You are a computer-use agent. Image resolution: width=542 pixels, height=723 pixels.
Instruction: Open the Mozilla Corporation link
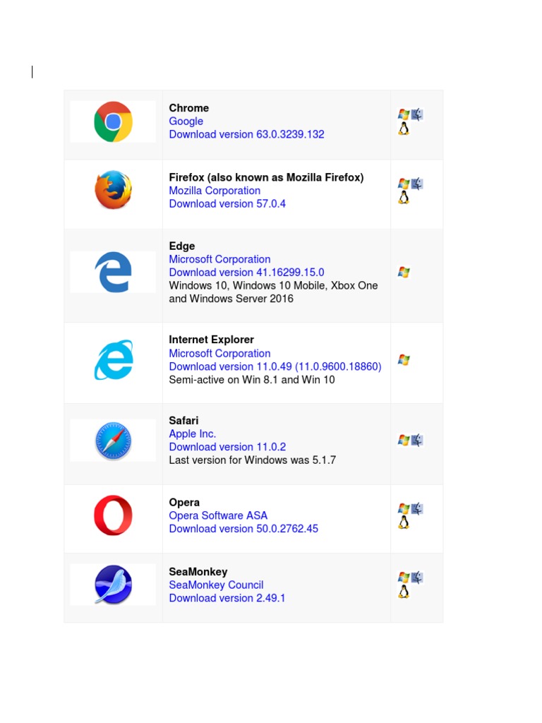tap(215, 191)
